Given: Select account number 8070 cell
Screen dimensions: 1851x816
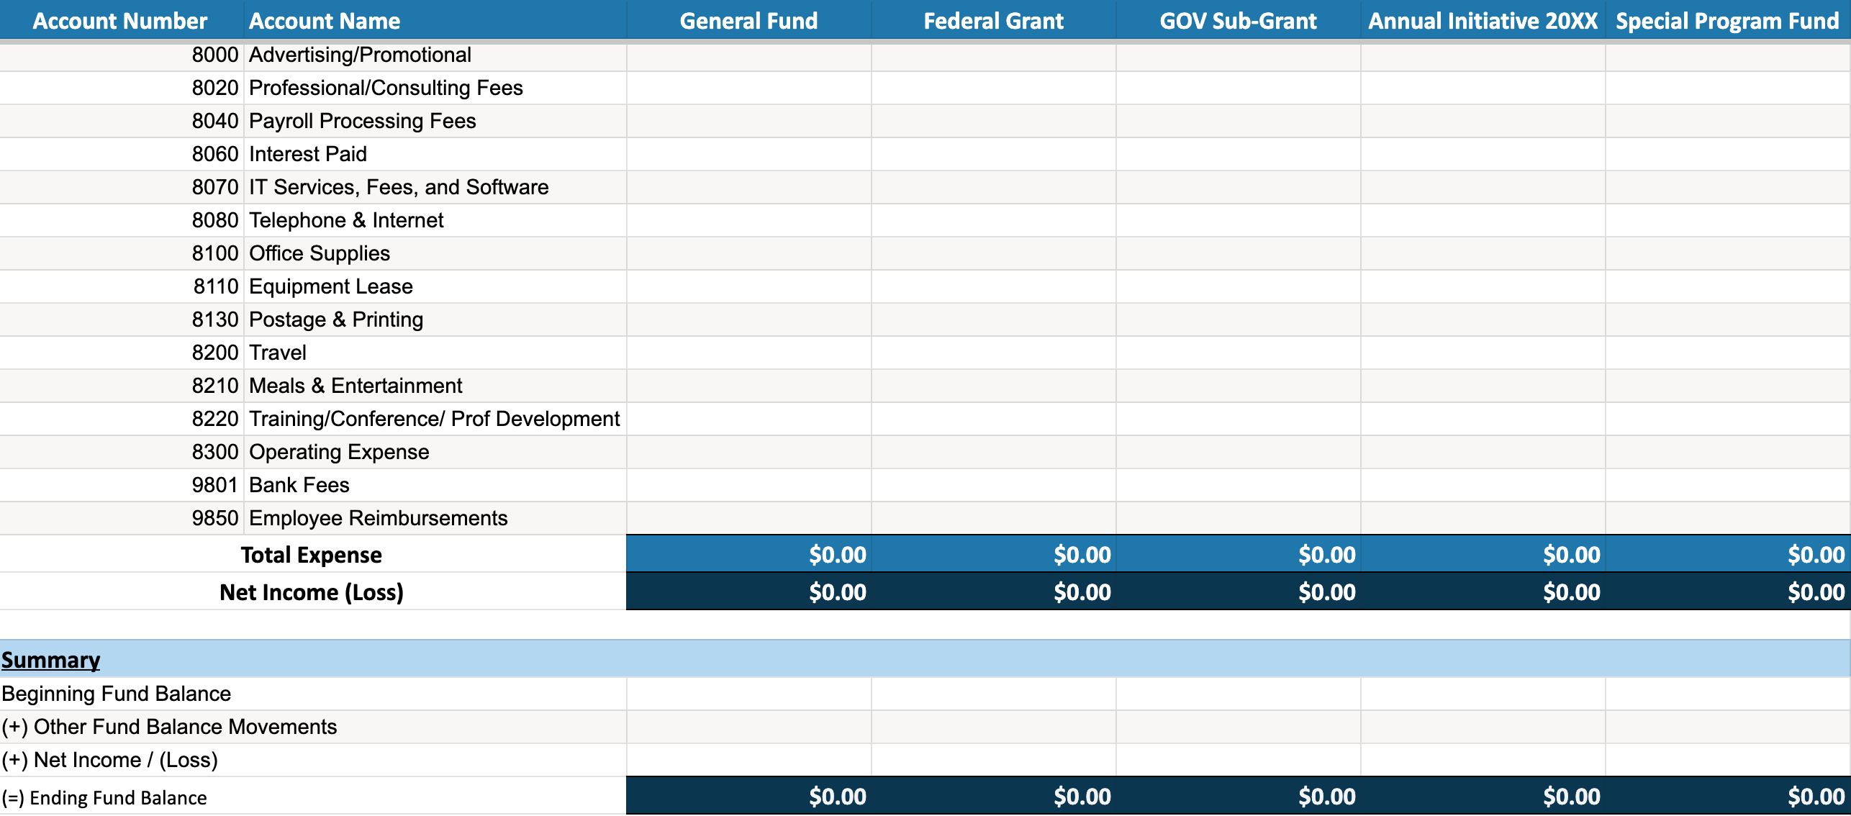Looking at the screenshot, I should pyautogui.click(x=214, y=187).
